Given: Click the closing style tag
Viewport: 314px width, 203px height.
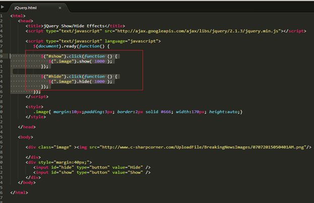Looking at the screenshot, I should pyautogui.click(x=36, y=117).
